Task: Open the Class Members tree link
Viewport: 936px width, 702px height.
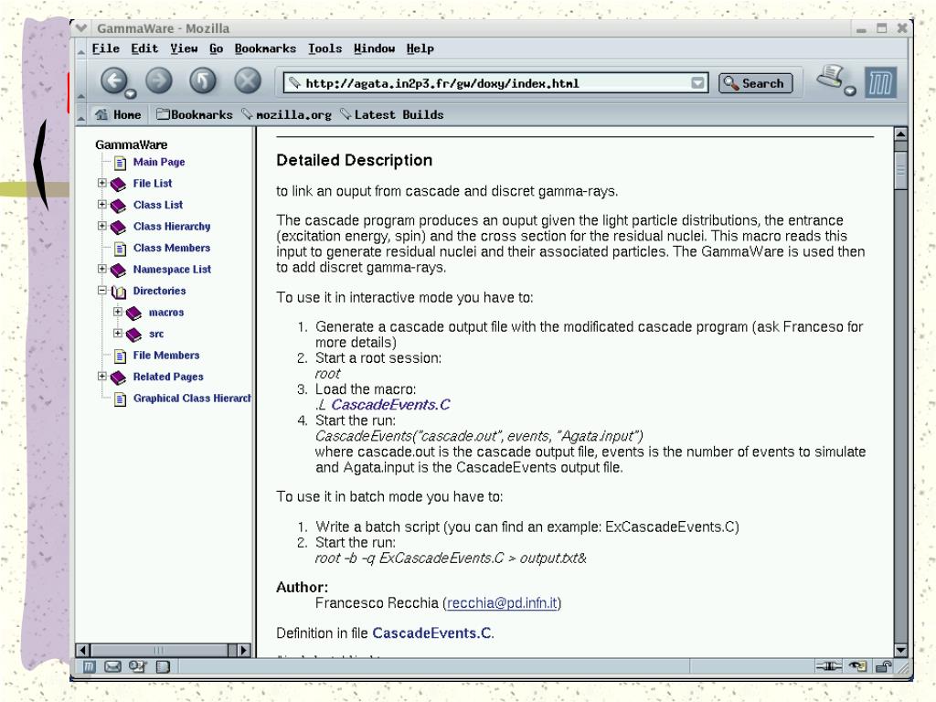Action: [172, 248]
